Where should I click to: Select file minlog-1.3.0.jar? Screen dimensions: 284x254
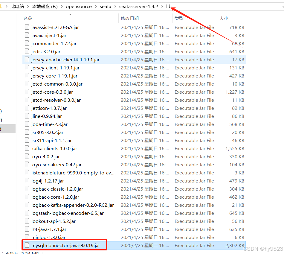[x=48, y=237]
